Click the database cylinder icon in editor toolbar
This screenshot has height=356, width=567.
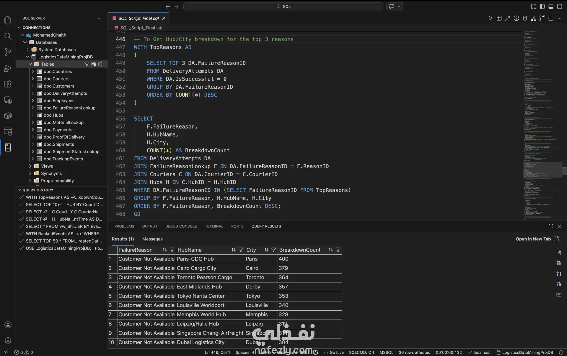pos(525,18)
